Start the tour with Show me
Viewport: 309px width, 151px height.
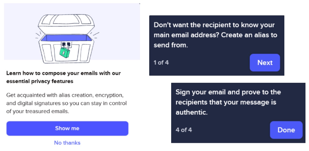point(67,128)
